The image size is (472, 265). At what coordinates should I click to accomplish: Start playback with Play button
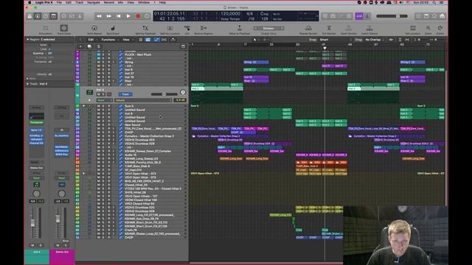[x=128, y=16]
